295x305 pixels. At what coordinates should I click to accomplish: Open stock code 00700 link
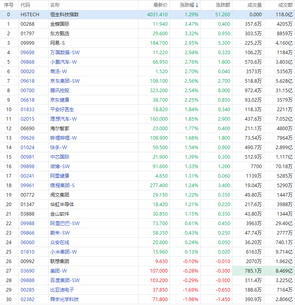[27, 91]
